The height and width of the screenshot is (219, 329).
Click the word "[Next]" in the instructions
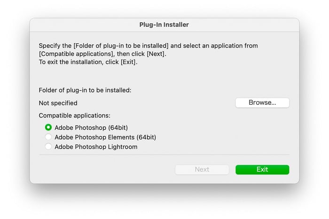click(156, 54)
